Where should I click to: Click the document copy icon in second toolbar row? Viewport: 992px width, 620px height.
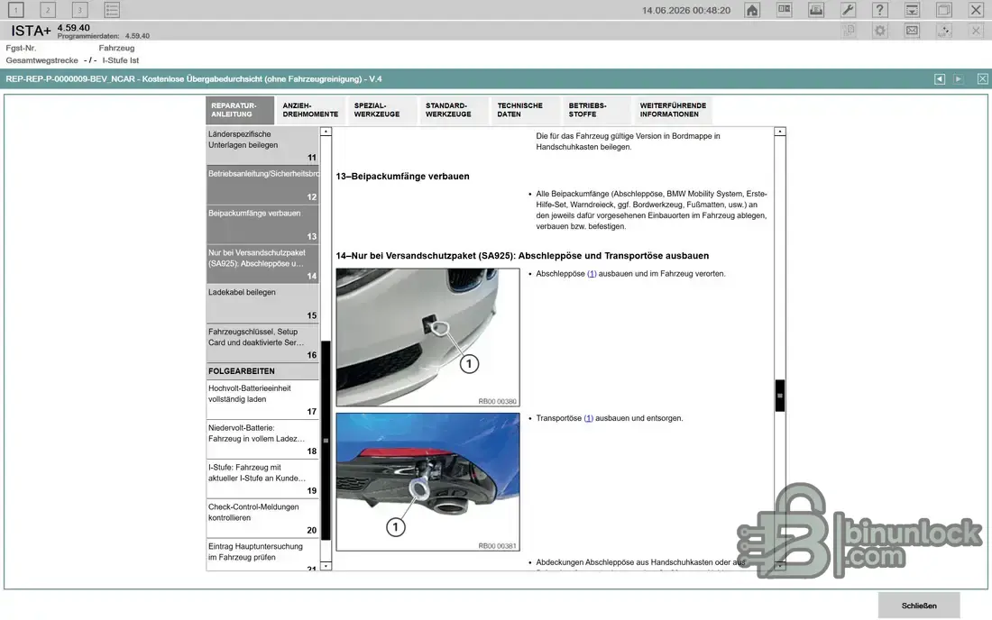(849, 31)
